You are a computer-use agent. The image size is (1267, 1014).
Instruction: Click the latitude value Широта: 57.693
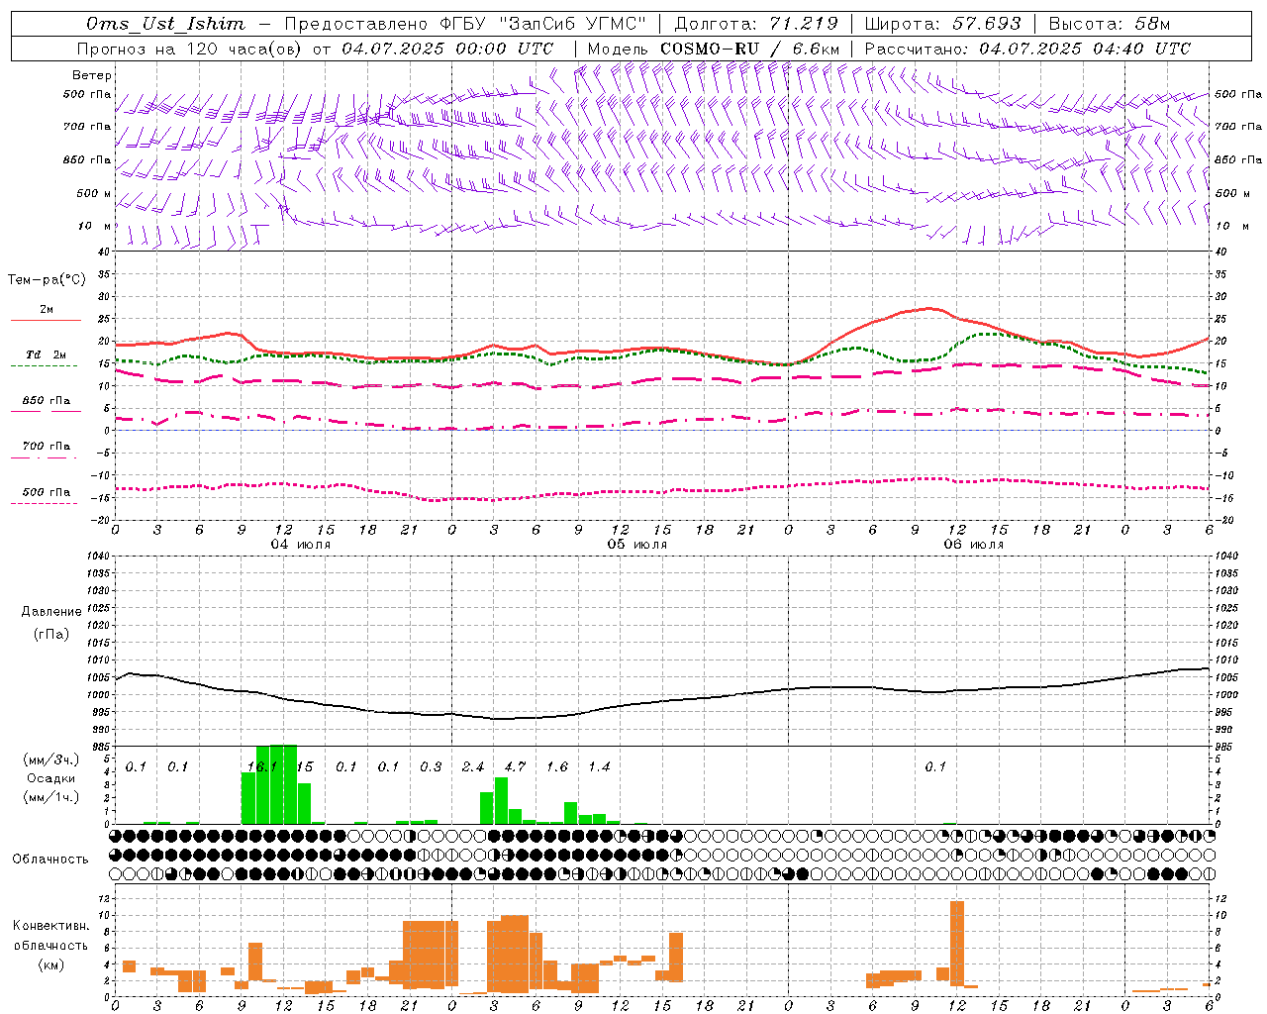click(x=942, y=24)
